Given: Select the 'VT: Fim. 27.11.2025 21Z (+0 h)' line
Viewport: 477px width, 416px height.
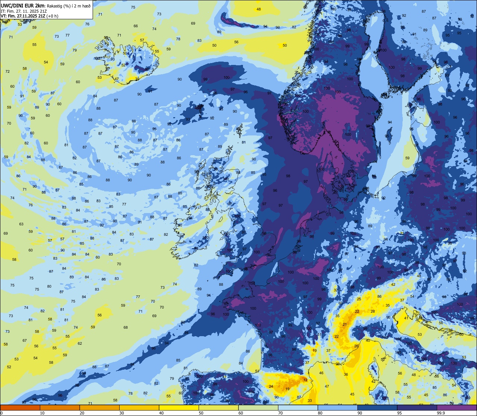Looking at the screenshot, I should (29, 16).
